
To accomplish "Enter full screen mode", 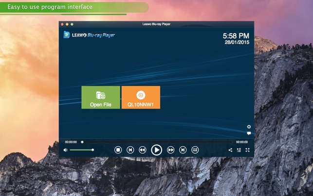I will click(247, 150).
